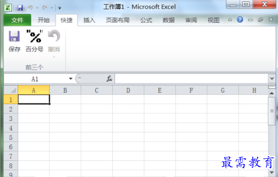Click the vertical scrollbar thumb

[272, 111]
